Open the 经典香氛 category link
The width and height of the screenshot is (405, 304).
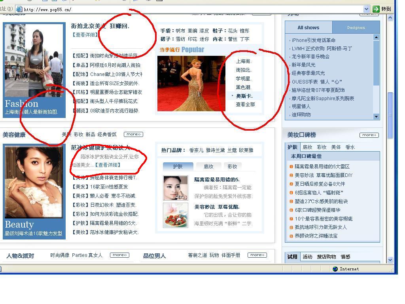pyautogui.click(x=107, y=135)
